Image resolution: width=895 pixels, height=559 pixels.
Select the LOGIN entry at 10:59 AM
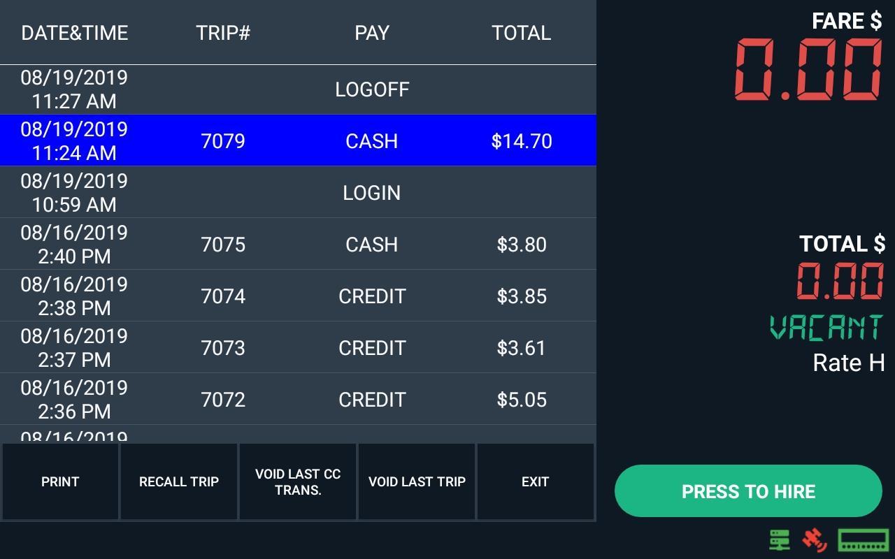click(298, 193)
